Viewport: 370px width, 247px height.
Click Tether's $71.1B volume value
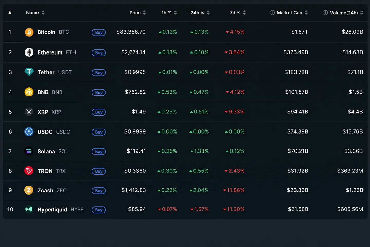pos(355,72)
